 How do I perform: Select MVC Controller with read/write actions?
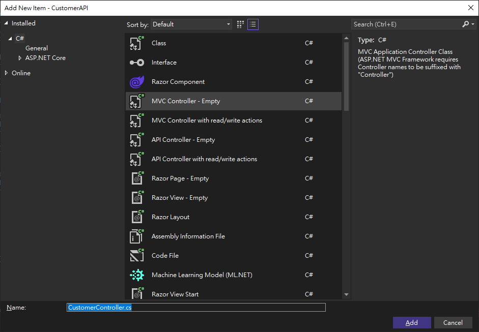point(207,120)
